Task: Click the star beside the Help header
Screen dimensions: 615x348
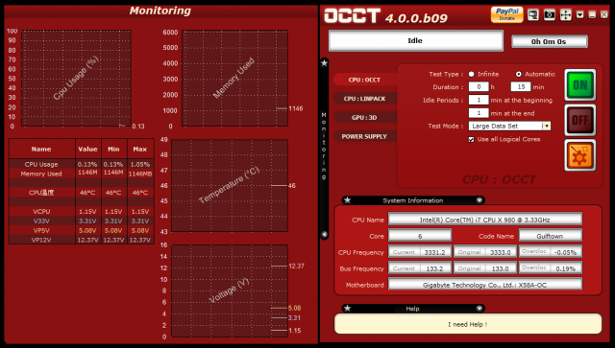Action: [347, 309]
